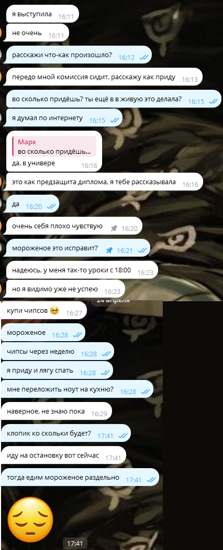Click the message 'передо мной комиссия сидит'
This screenshot has width=223, height=550.
coord(104,78)
